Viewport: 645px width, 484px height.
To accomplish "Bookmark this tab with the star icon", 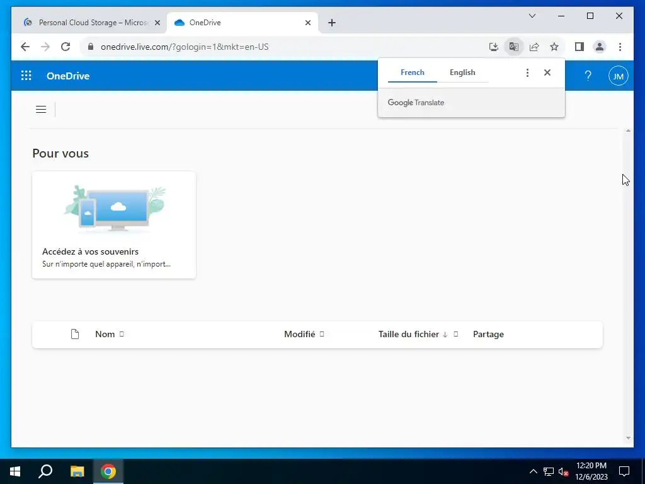I will [554, 47].
